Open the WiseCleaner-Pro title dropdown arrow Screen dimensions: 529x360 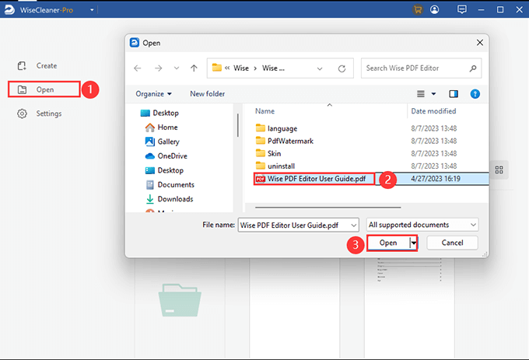pyautogui.click(x=92, y=10)
